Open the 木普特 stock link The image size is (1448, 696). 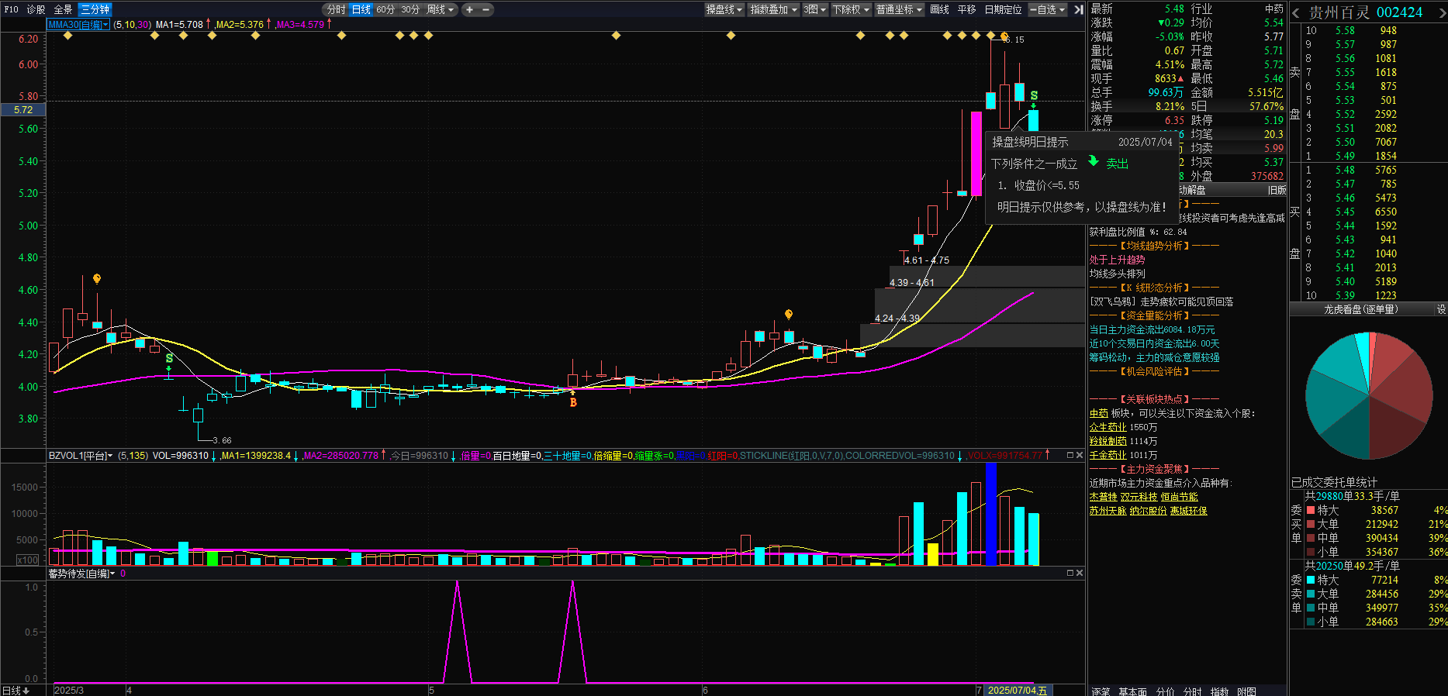click(x=1103, y=498)
